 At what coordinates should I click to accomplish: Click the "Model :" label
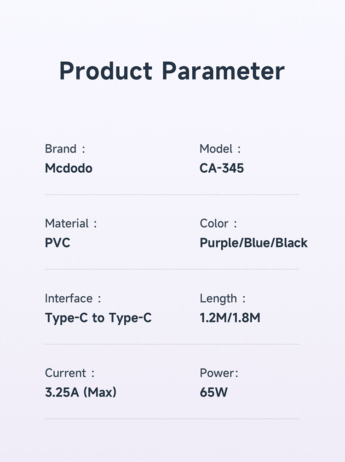[x=220, y=149]
